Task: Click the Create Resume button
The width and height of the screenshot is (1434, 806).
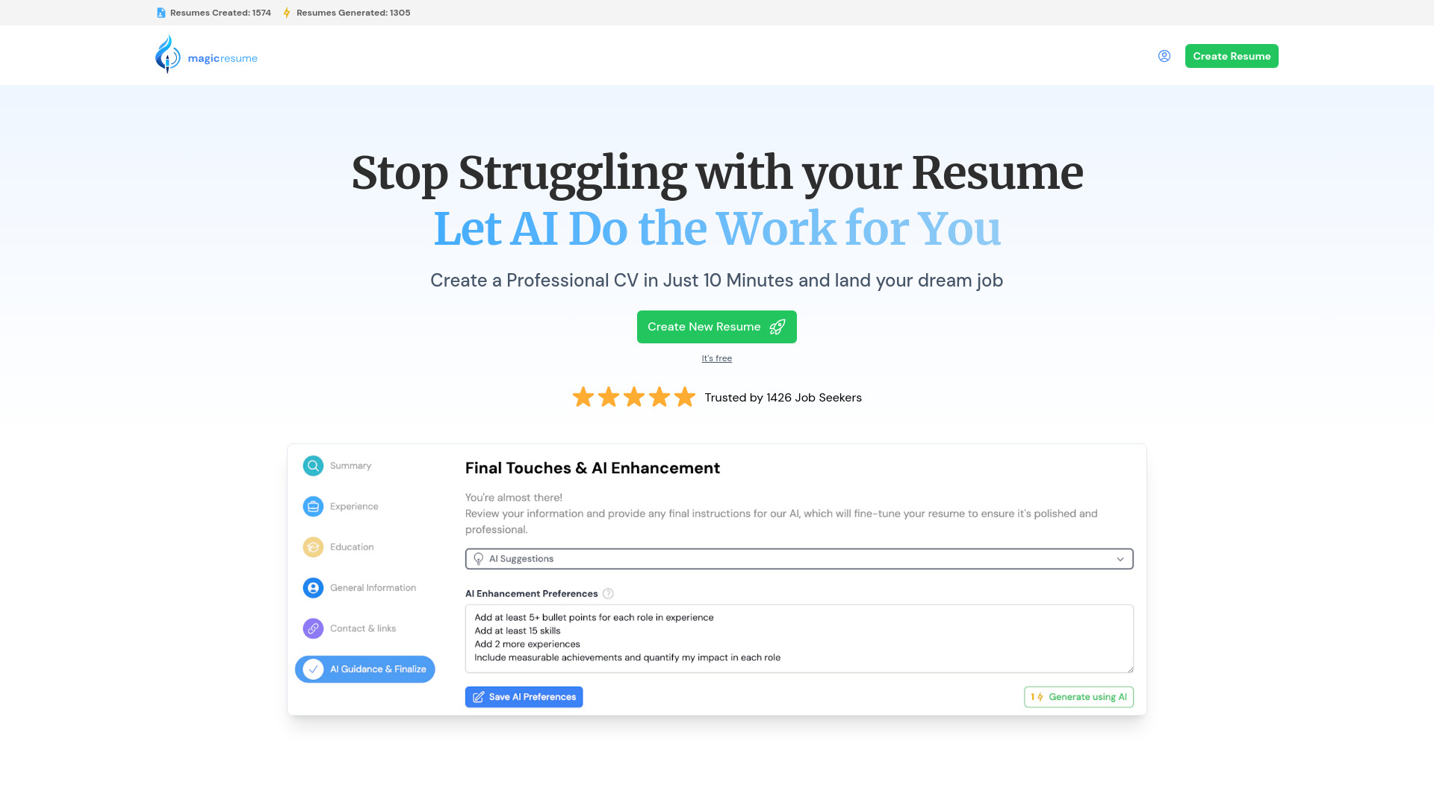Action: (x=1231, y=55)
